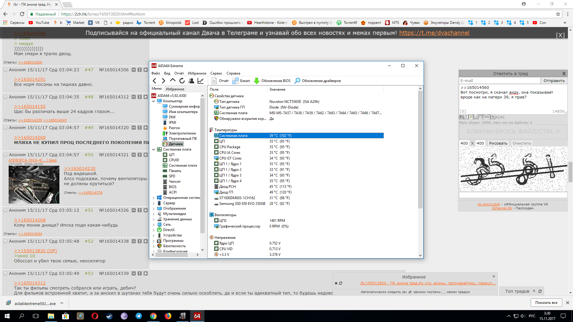Click the Рисовать button
573x322 pixels.
(498, 143)
